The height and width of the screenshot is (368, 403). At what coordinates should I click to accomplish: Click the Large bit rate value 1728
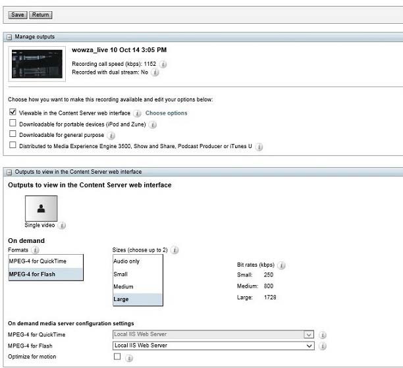[270, 298]
